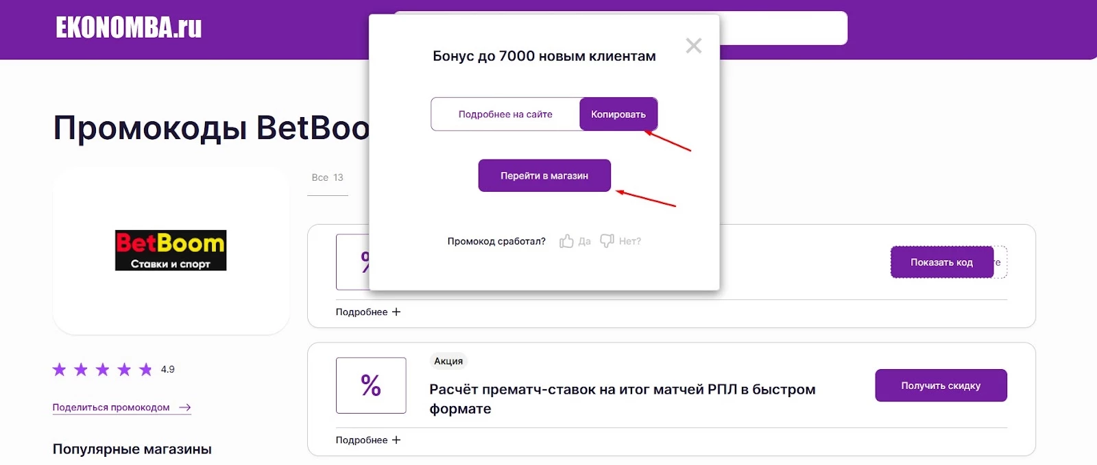This screenshot has height=465, width=1097.
Task: Click the Популярные магазины heading
Action: pyautogui.click(x=132, y=449)
